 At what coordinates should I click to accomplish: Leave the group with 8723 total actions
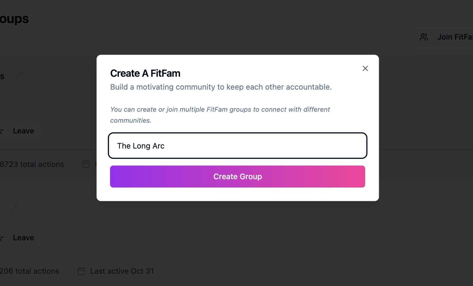pos(23,131)
